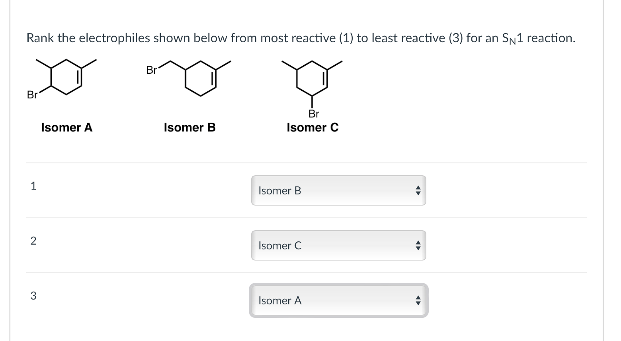Click the Br atom label on Isomer B
Viewport: 621px width, 341px height.
(x=151, y=71)
